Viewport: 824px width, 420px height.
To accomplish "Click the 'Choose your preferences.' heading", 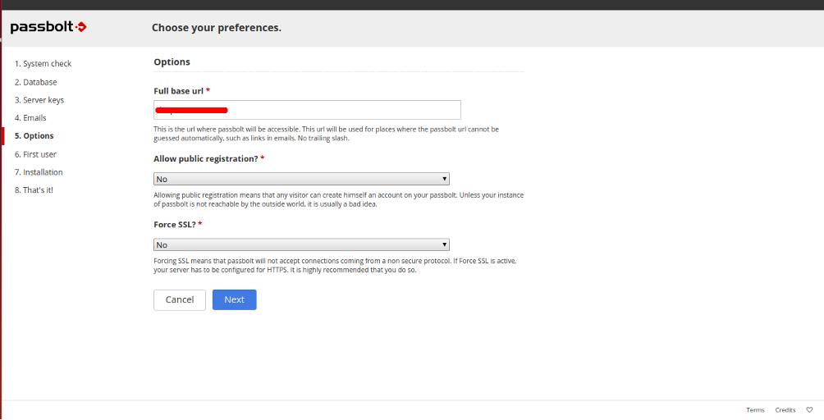I will point(217,28).
